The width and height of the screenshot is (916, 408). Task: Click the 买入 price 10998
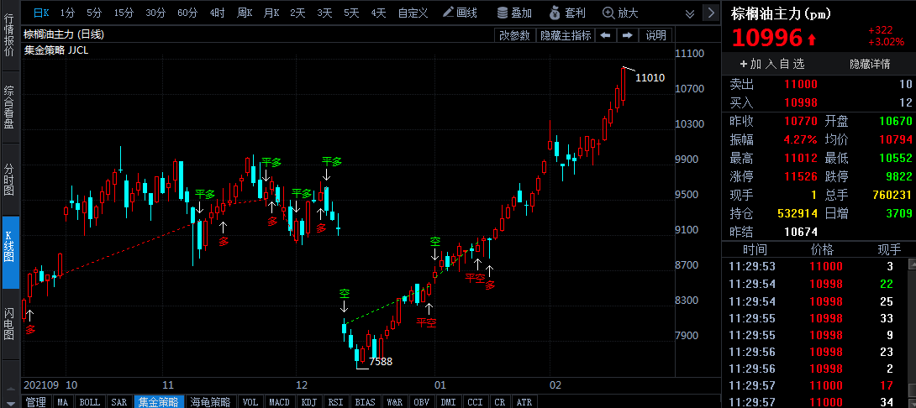click(x=801, y=102)
